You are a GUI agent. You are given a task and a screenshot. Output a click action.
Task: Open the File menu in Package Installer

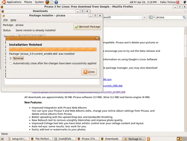pos(5,20)
